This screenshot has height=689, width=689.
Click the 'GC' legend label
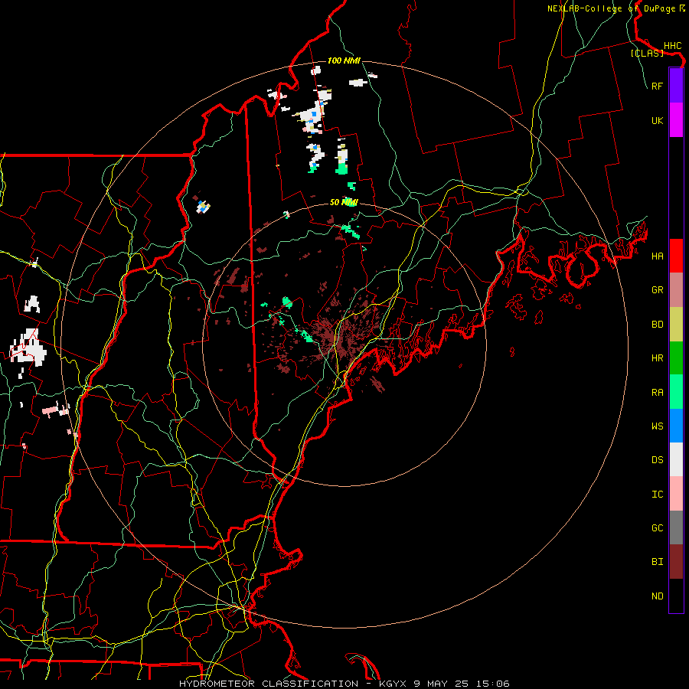(658, 528)
